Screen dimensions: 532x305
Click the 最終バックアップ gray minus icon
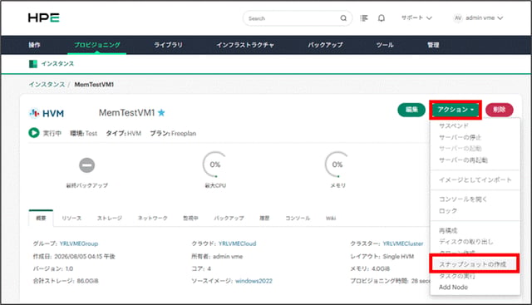(x=86, y=165)
